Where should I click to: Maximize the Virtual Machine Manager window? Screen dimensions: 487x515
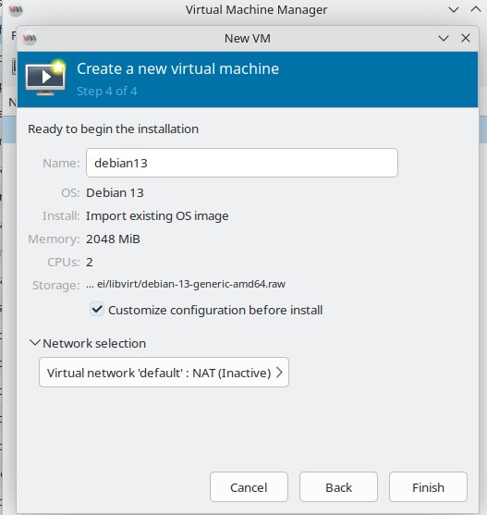tap(476, 9)
